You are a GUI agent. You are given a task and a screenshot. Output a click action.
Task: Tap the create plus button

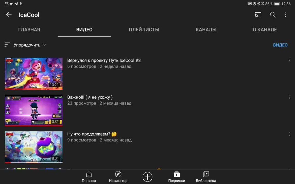147,177
